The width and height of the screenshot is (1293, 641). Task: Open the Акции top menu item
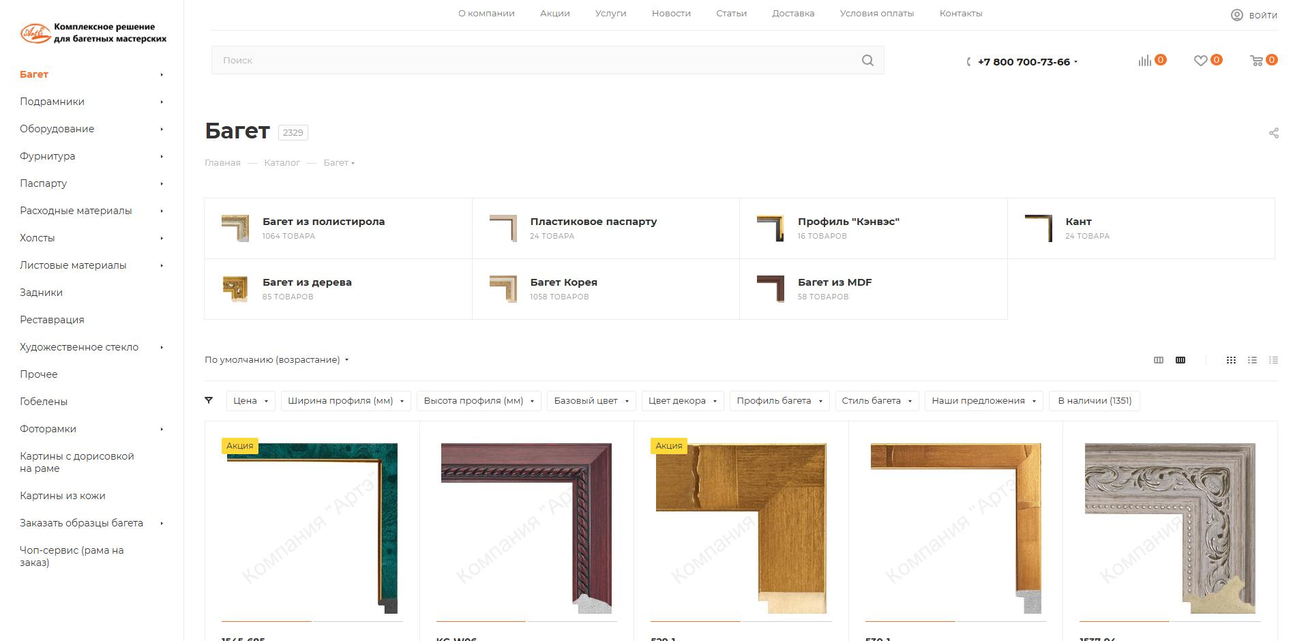click(x=555, y=14)
